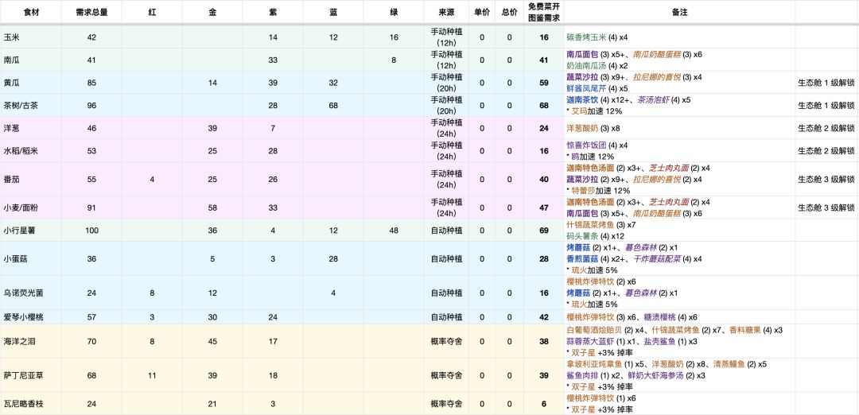Select the 总价 column header

pyautogui.click(x=510, y=12)
